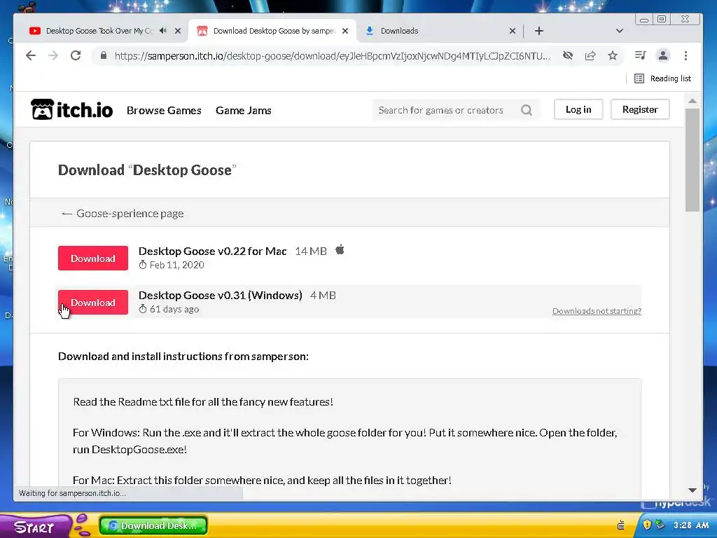Image resolution: width=717 pixels, height=538 pixels.
Task: Mute audio icon on the YouTube tab
Action: (x=162, y=31)
